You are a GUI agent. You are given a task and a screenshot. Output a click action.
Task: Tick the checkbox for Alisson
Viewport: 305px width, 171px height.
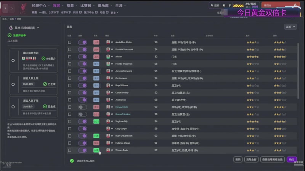pos(70,57)
